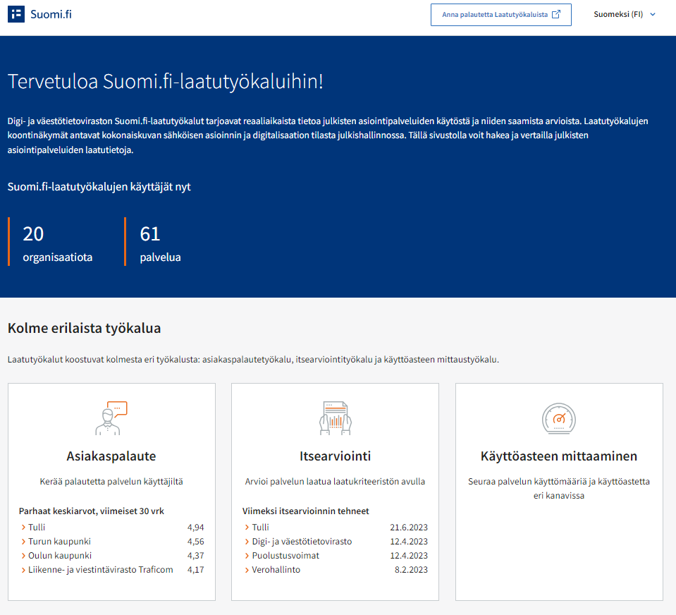Click the Suomi.fi logo icon

click(x=16, y=13)
